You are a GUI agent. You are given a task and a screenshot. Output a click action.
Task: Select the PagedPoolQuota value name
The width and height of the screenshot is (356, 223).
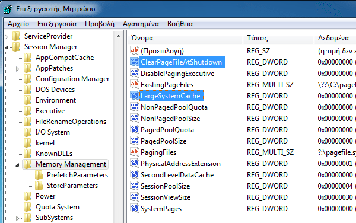point(167,130)
